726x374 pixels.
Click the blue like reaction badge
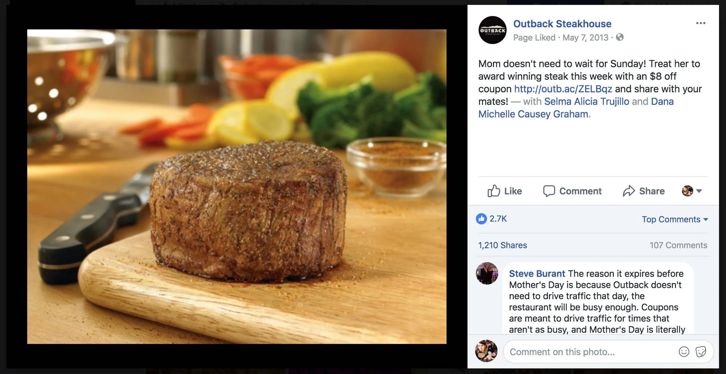(x=481, y=219)
